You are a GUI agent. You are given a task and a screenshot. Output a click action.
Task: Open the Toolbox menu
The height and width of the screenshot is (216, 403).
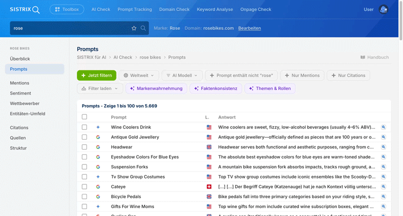pos(67,9)
